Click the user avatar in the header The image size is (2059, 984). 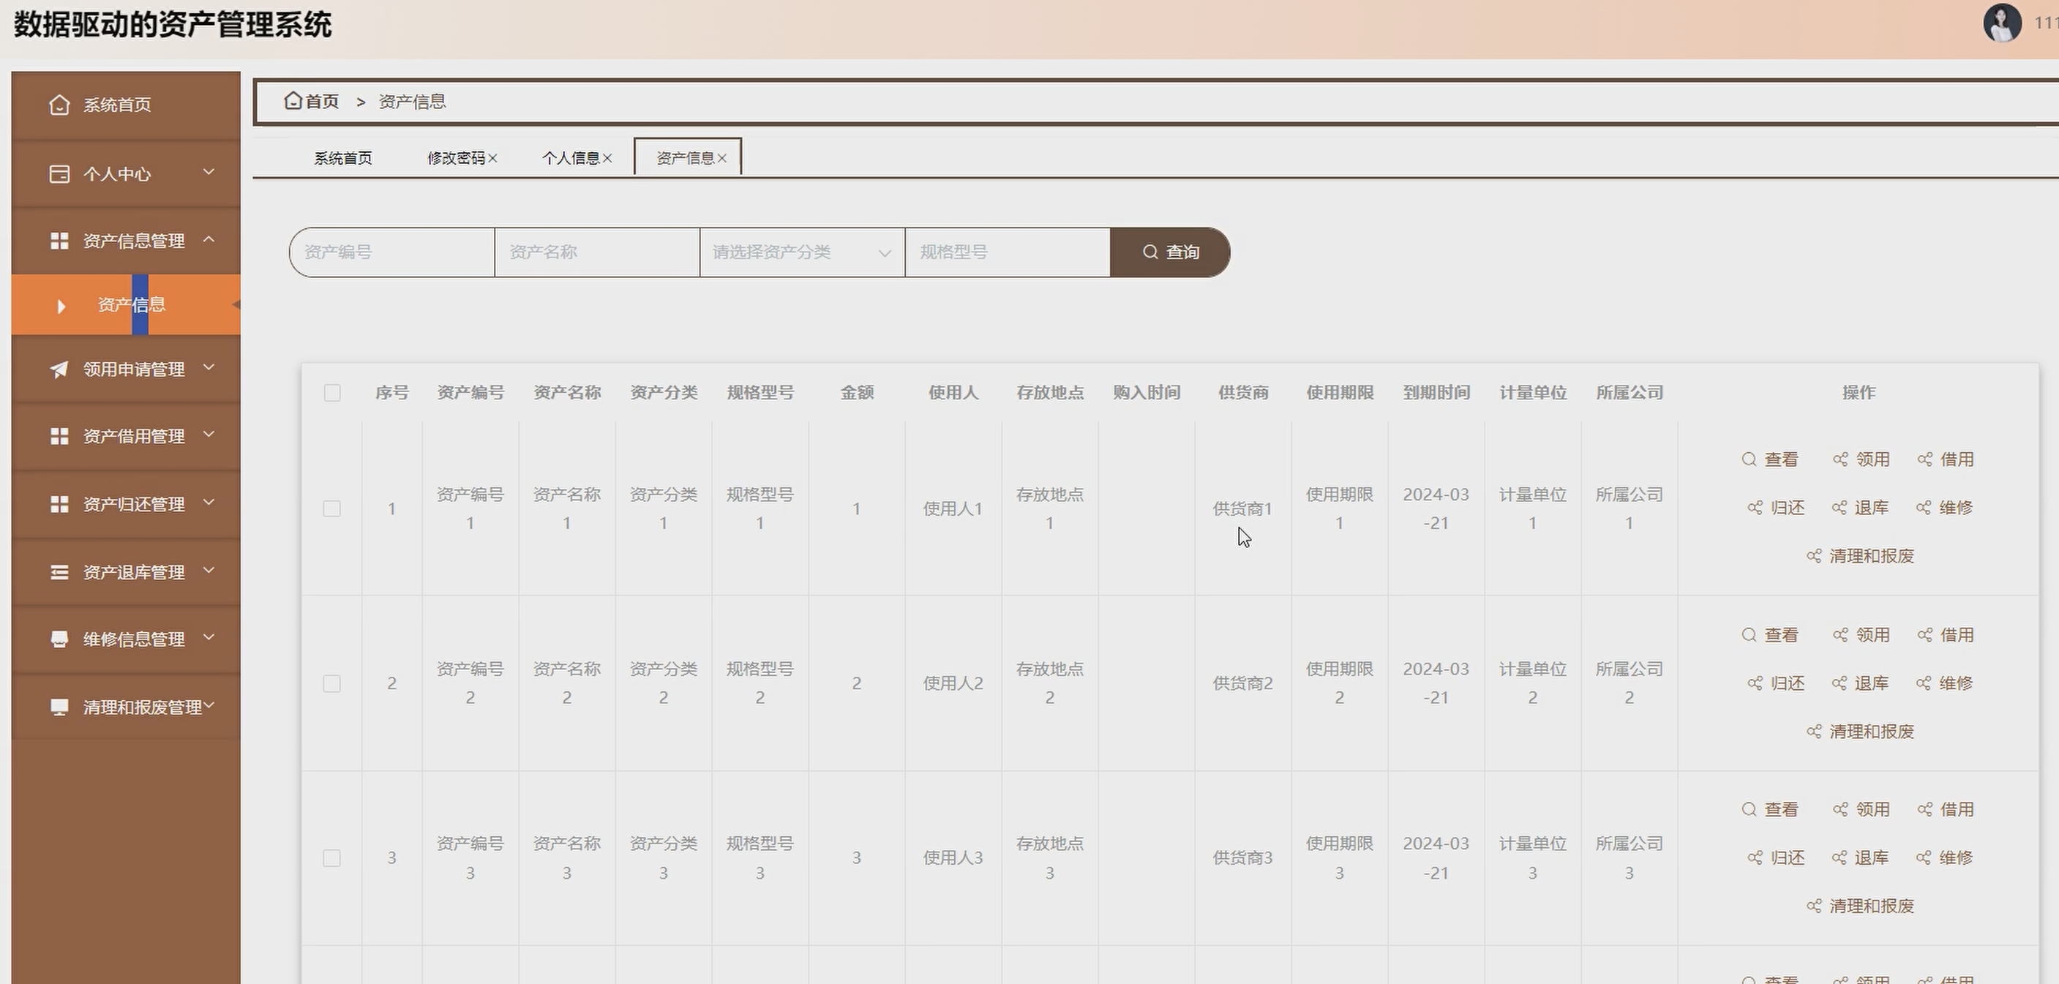[x=2002, y=23]
